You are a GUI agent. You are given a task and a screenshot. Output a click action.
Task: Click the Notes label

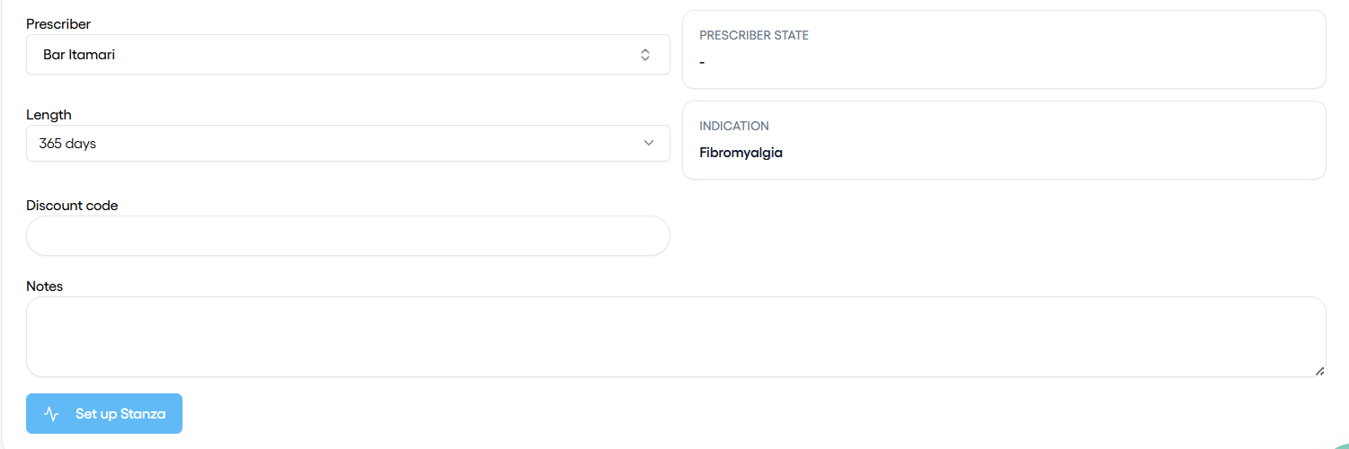pyautogui.click(x=45, y=286)
